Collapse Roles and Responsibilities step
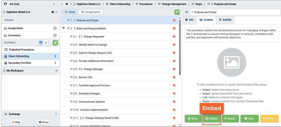Viewport: 281px width, 127px height. (63, 29)
